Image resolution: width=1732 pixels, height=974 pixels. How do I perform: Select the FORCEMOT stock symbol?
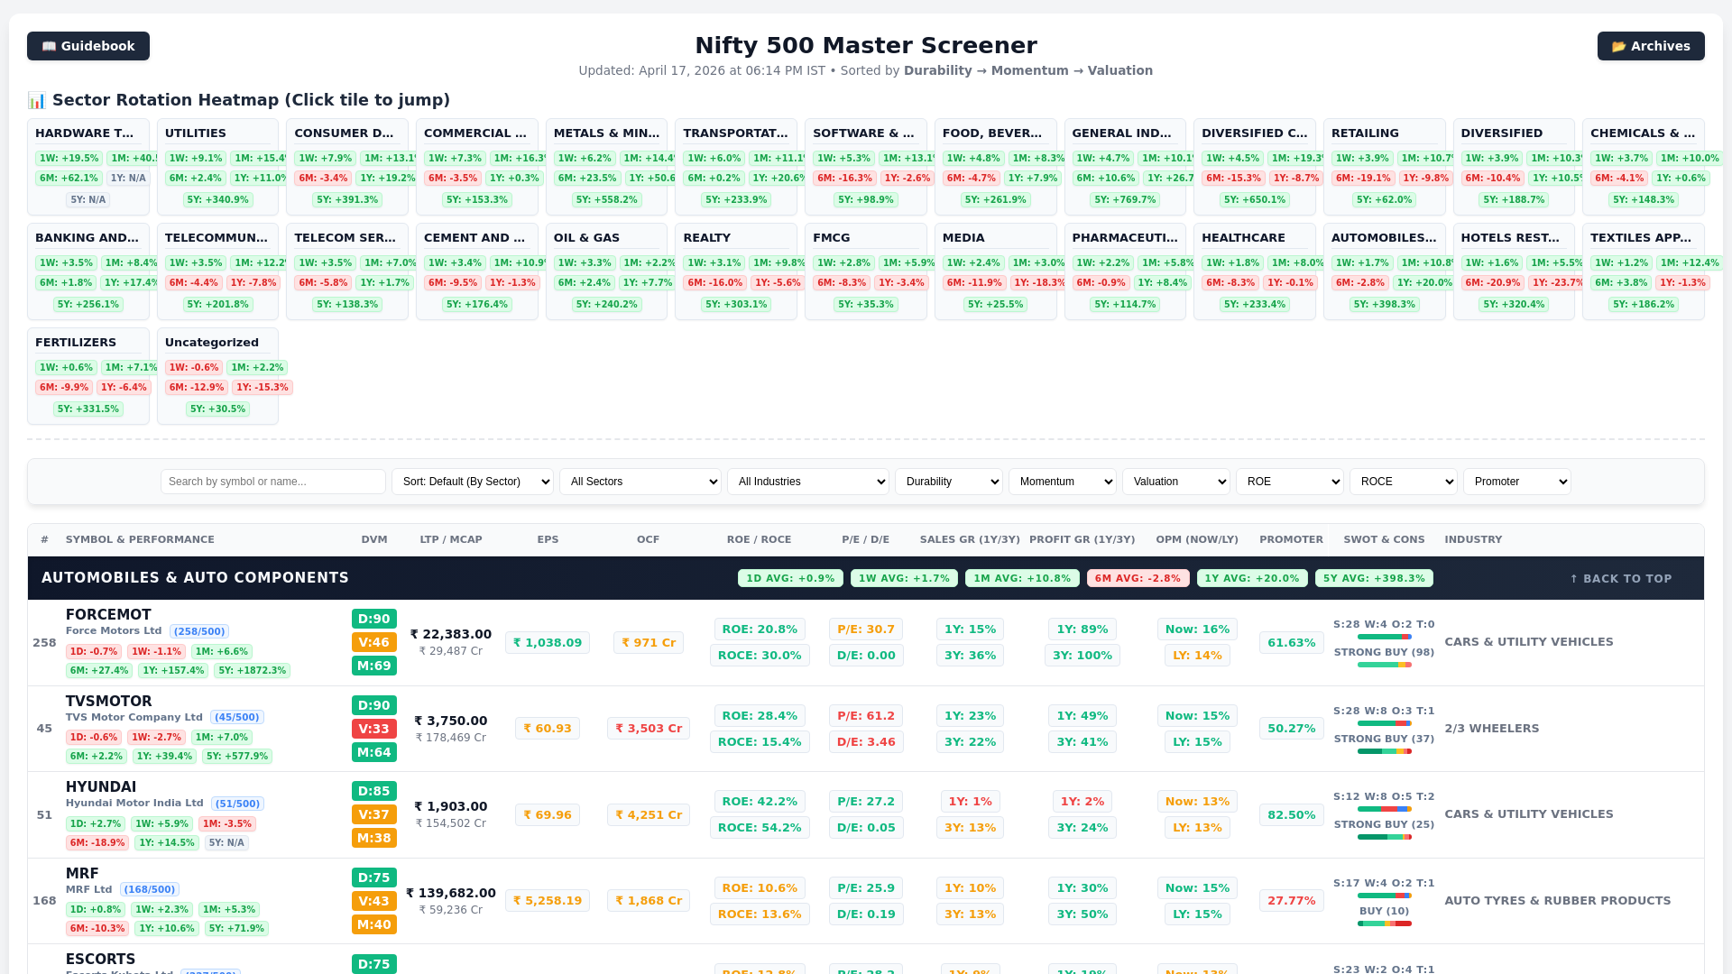[x=108, y=615]
